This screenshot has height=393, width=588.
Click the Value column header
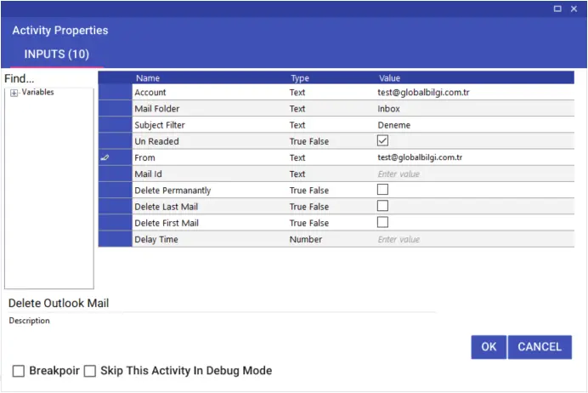coord(390,78)
